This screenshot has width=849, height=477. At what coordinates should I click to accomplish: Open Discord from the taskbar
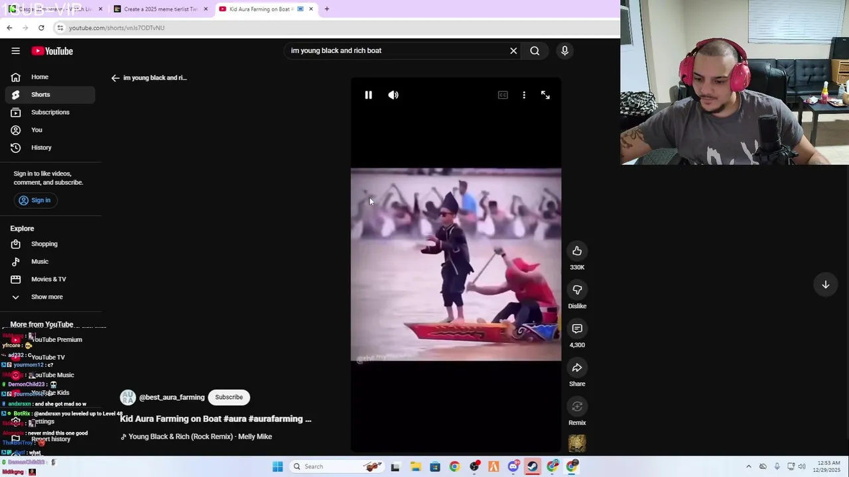[x=513, y=466]
